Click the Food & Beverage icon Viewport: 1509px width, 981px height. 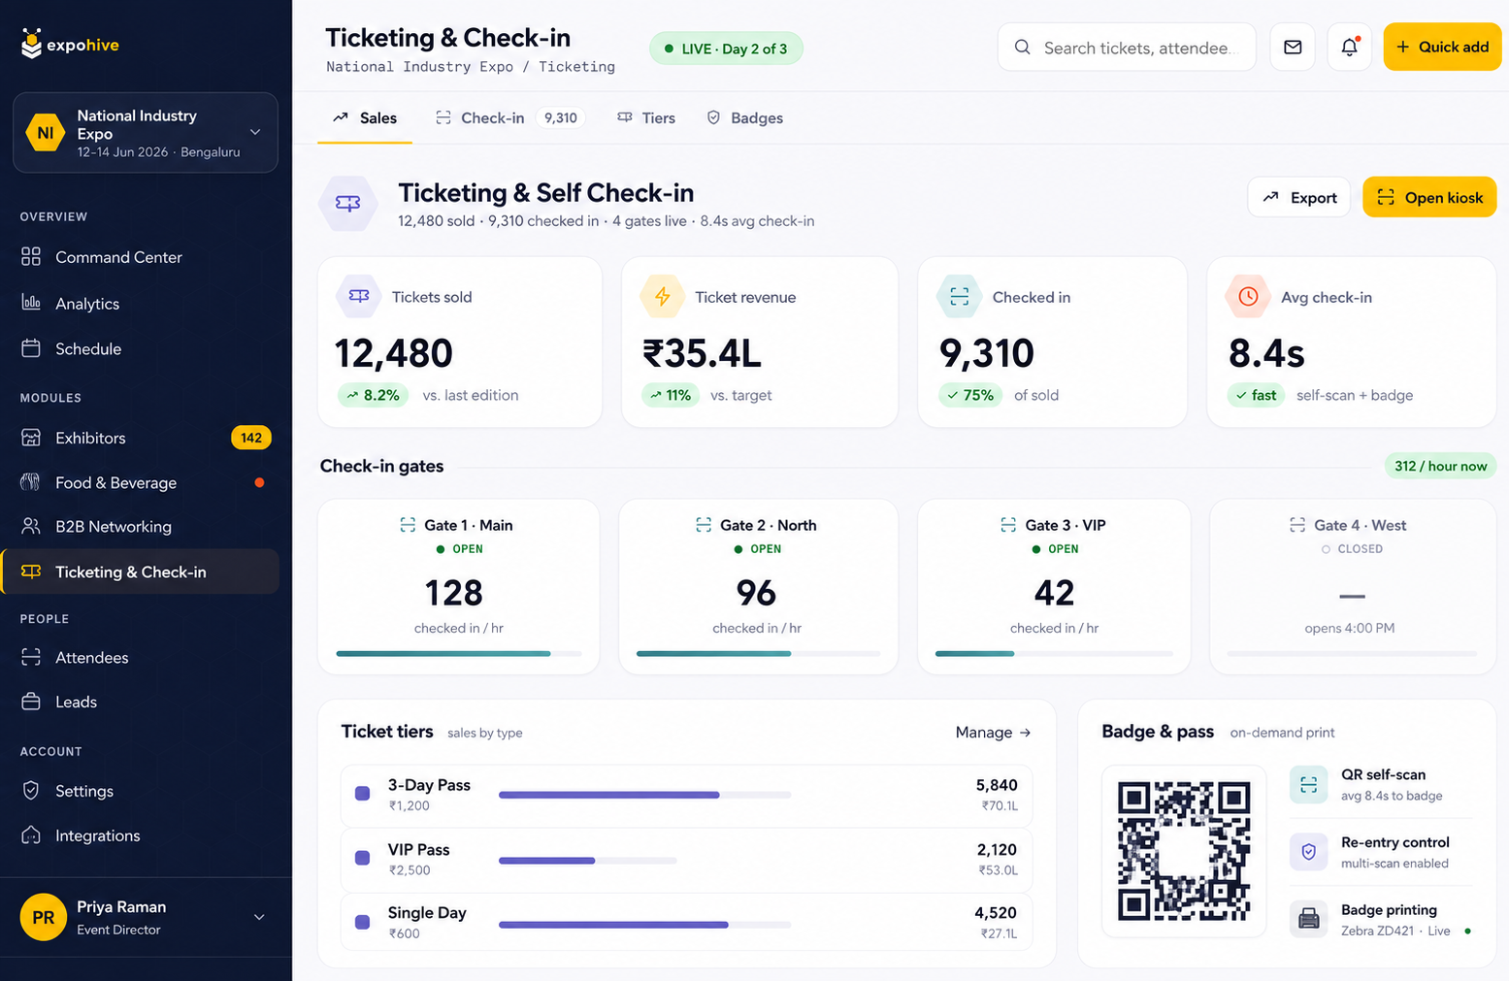pos(31,482)
